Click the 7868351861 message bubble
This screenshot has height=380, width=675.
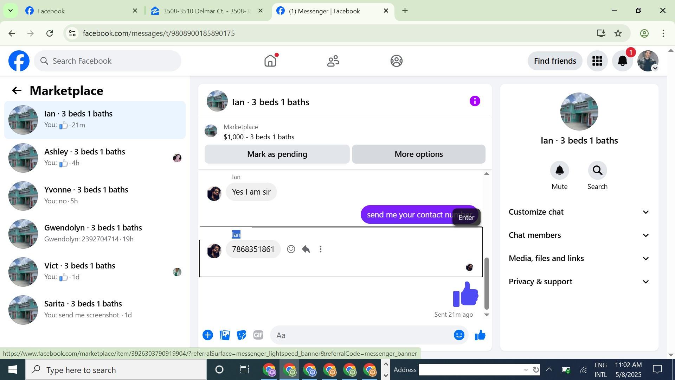253,249
